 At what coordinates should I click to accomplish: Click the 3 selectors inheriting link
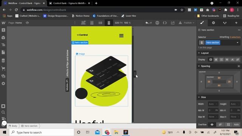[x=235, y=37]
